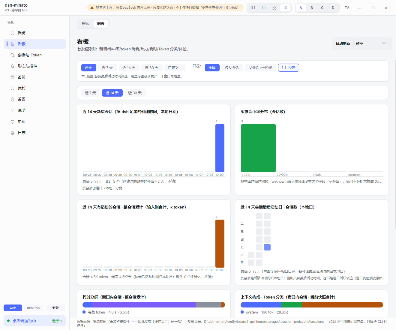The height and width of the screenshot is (330, 396).
Task: Click 桌面端运行中 status button
Action: tap(34, 321)
